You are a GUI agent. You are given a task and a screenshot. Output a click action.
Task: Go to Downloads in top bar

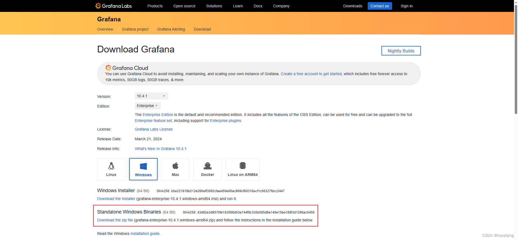[x=353, y=6]
